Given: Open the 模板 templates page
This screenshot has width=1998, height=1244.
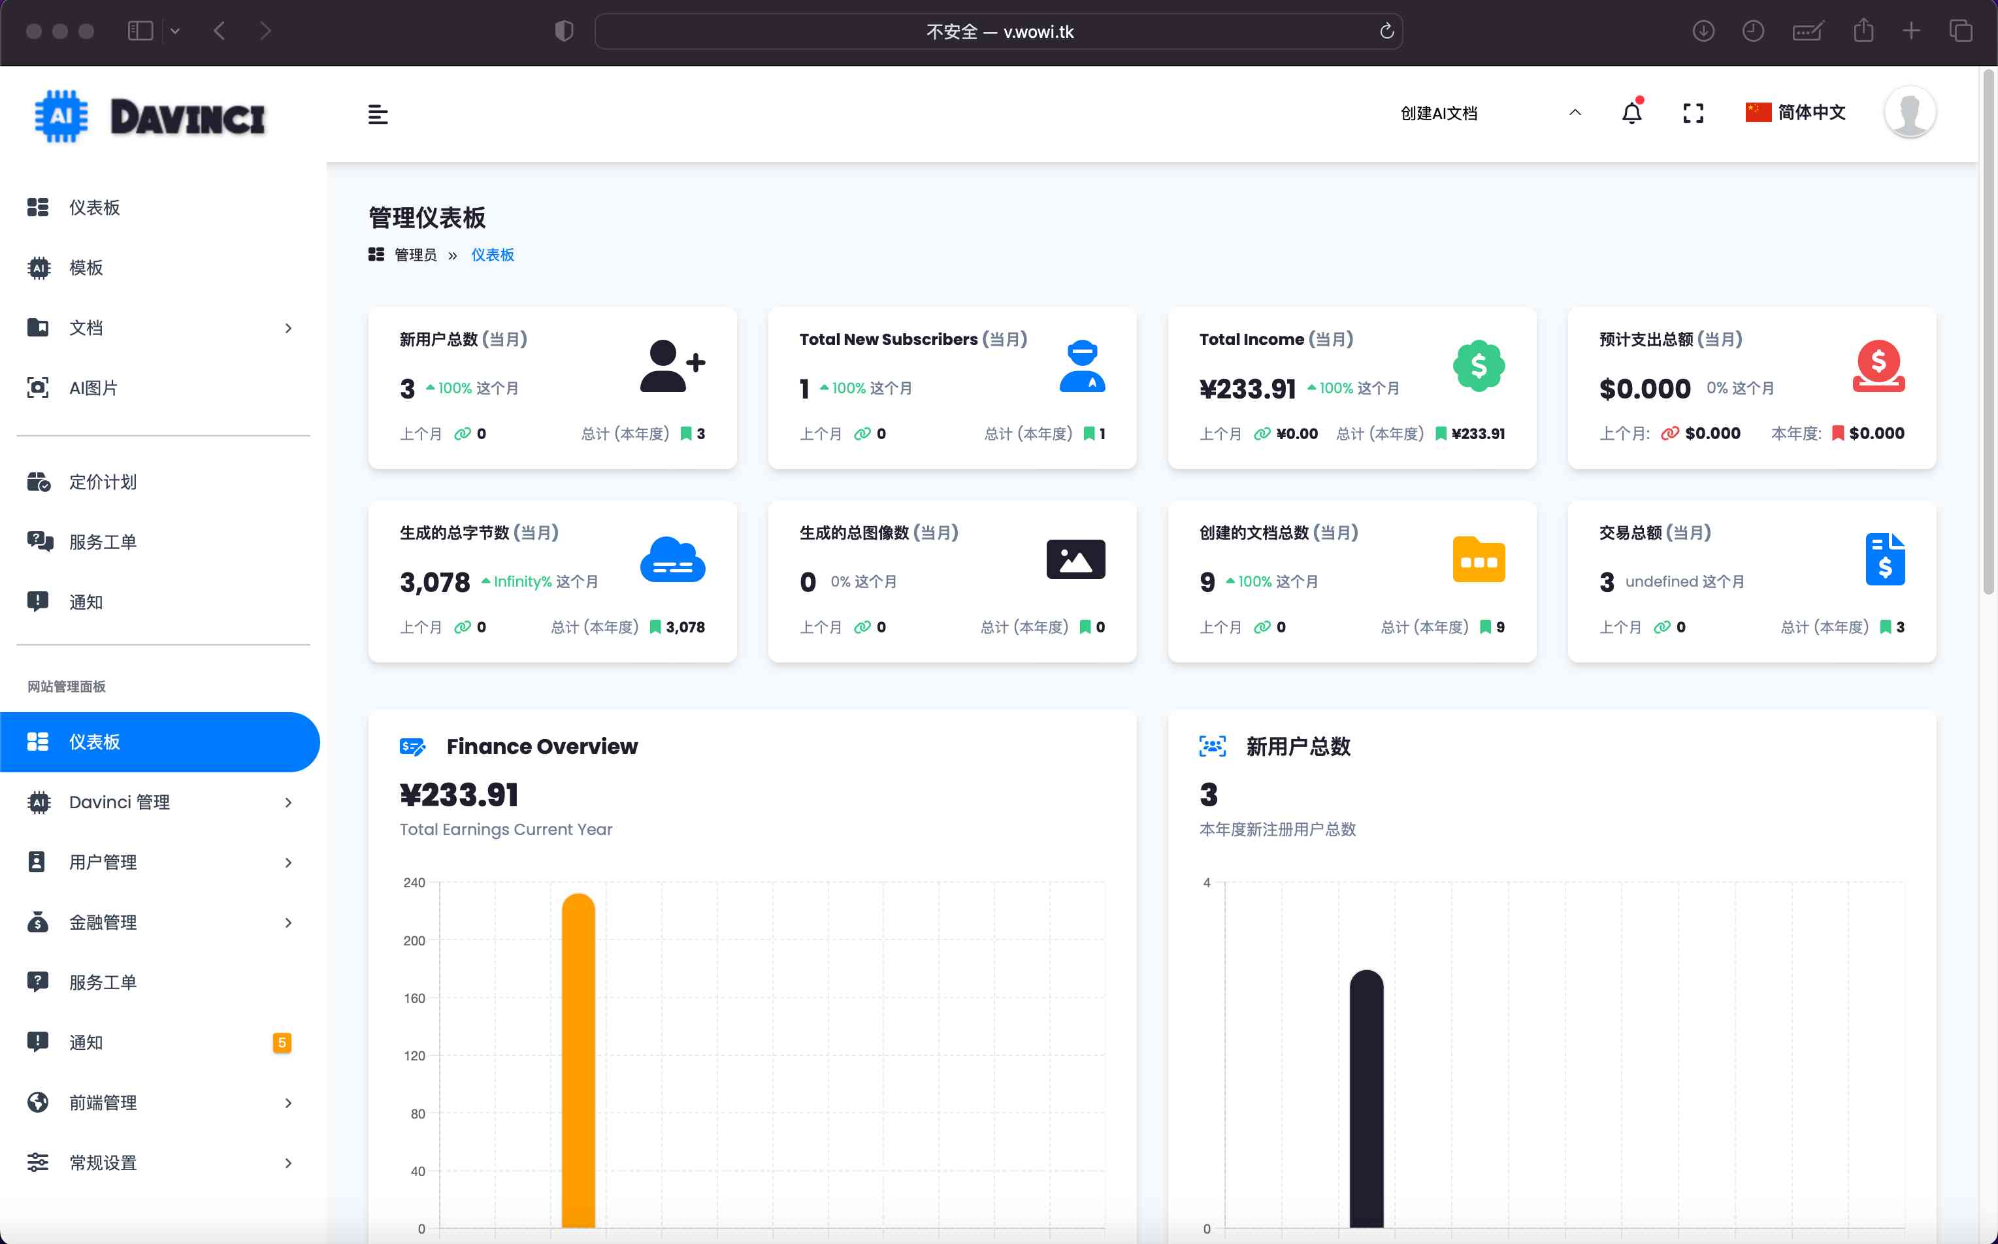Looking at the screenshot, I should tap(163, 267).
